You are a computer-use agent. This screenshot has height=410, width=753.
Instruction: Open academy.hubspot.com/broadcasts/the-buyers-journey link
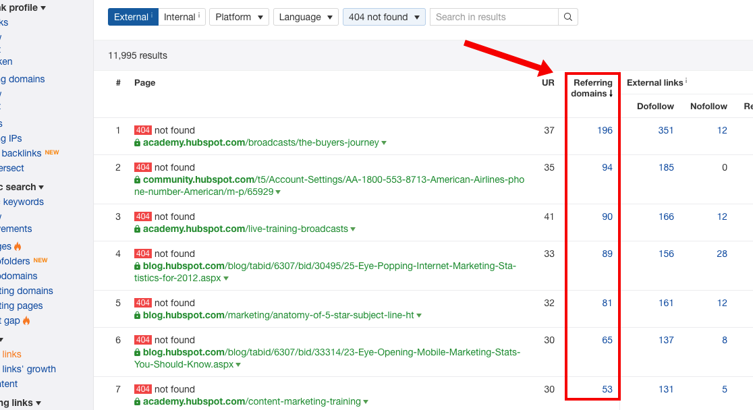[x=260, y=142]
